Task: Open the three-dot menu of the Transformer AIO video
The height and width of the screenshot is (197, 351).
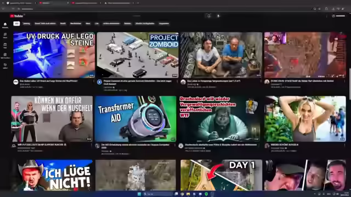Action: (175, 145)
